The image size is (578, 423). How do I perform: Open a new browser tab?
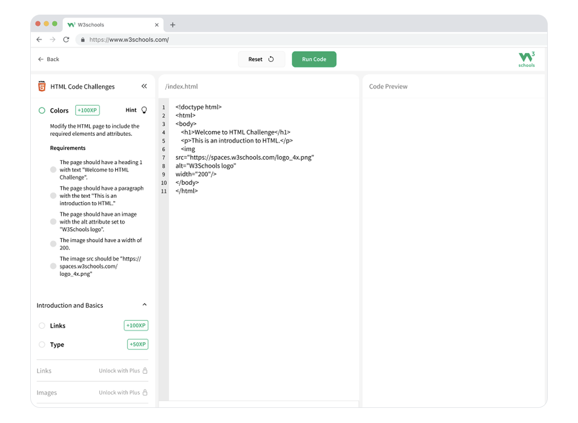point(173,25)
